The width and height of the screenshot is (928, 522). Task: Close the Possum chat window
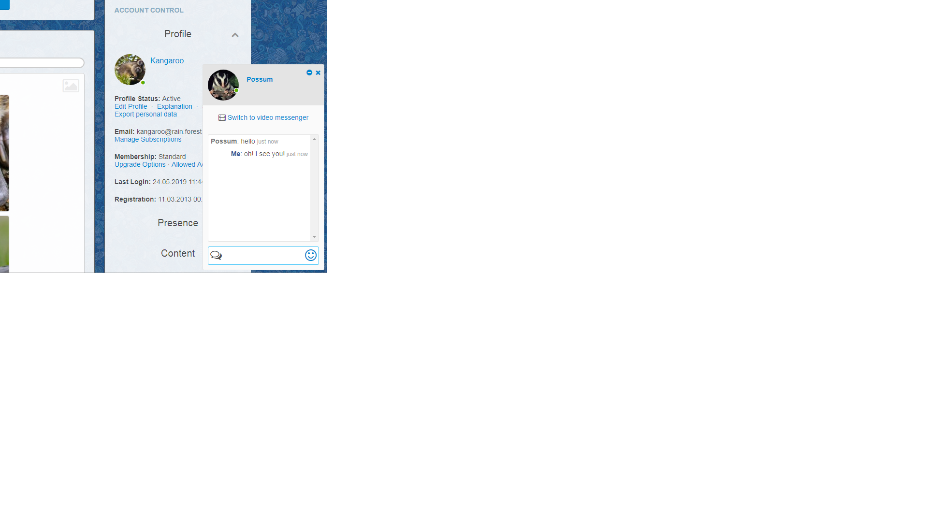[318, 72]
